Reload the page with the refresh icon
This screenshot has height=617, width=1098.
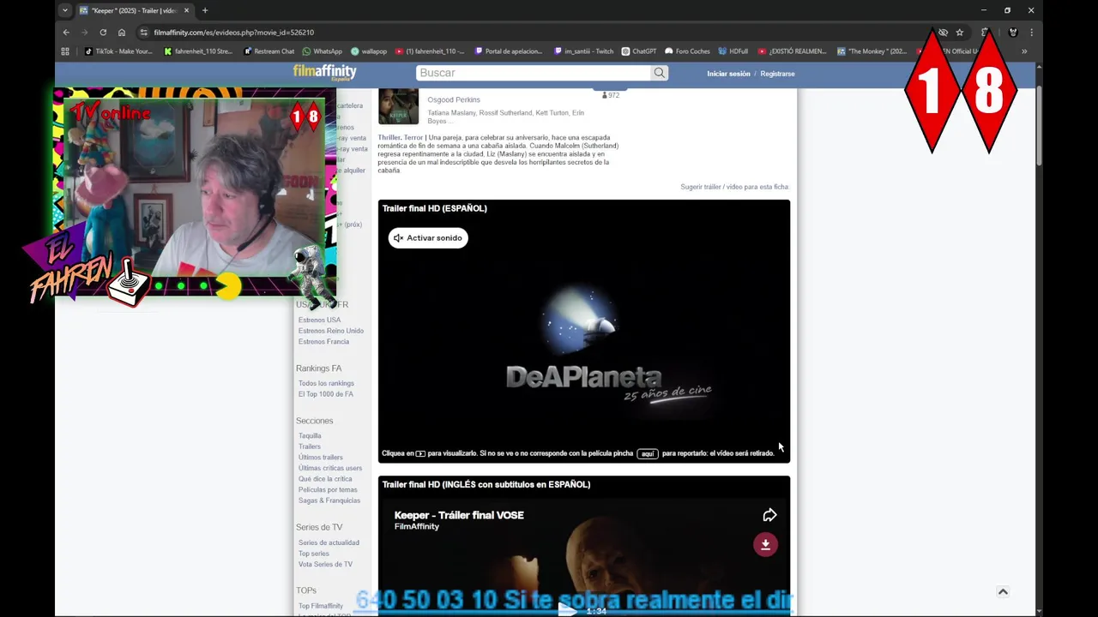tap(103, 33)
